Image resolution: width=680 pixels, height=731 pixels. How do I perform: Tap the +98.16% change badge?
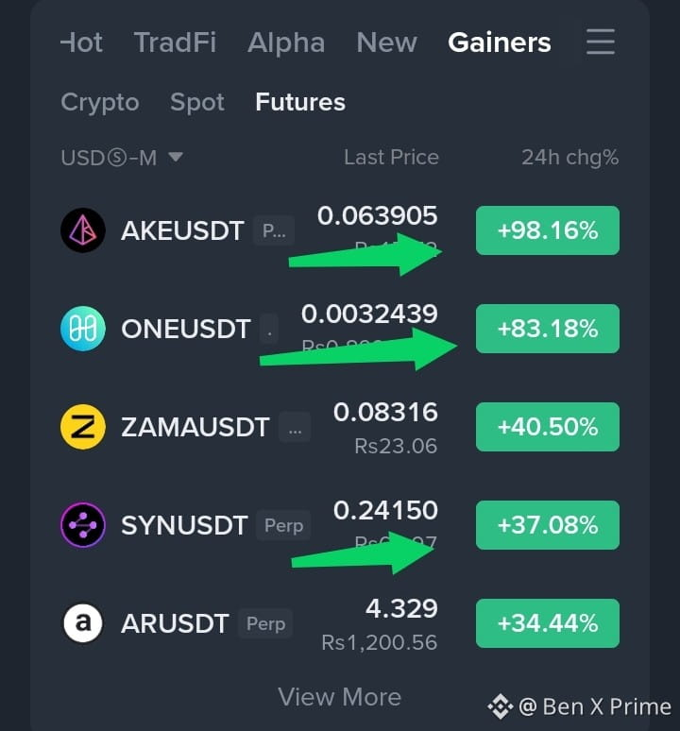click(x=548, y=230)
